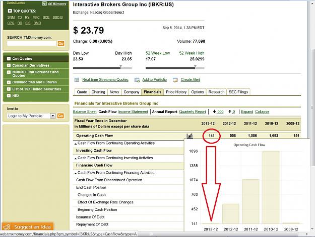Viewport: 315px width, 237px height.
Task: Click the Go button beside portfolio login
Action: pyautogui.click(x=60, y=116)
